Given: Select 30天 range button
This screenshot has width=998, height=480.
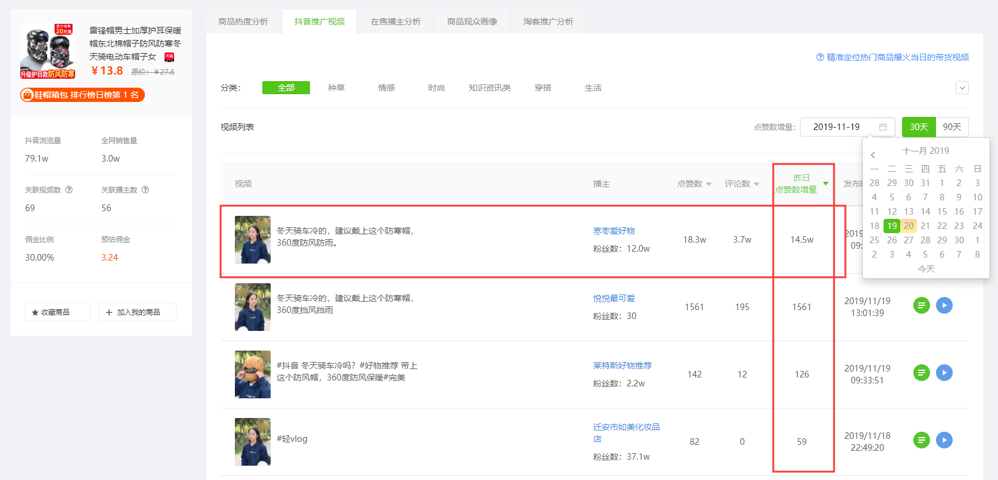Looking at the screenshot, I should point(919,127).
